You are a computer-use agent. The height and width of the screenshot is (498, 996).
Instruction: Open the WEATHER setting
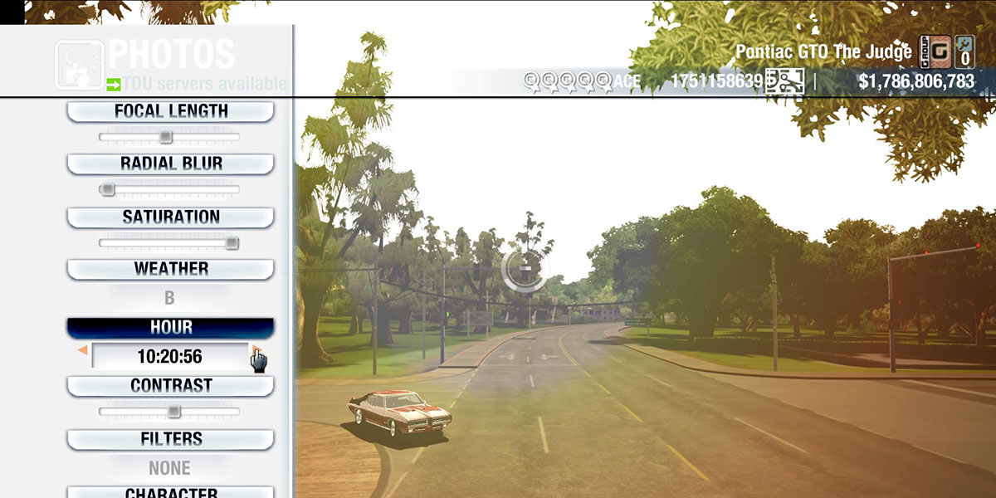pos(170,269)
